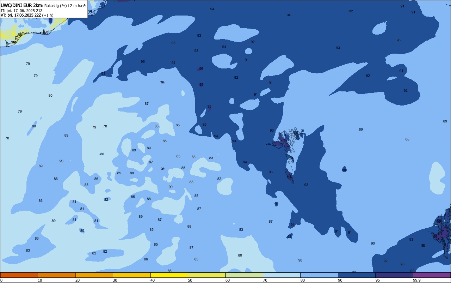Click the 'Rakastig (%) í 2 m hæð' label
451x283 pixels.
coord(65,6)
